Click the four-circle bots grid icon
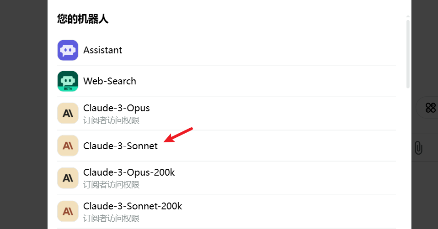This screenshot has height=229, width=438. tap(431, 108)
